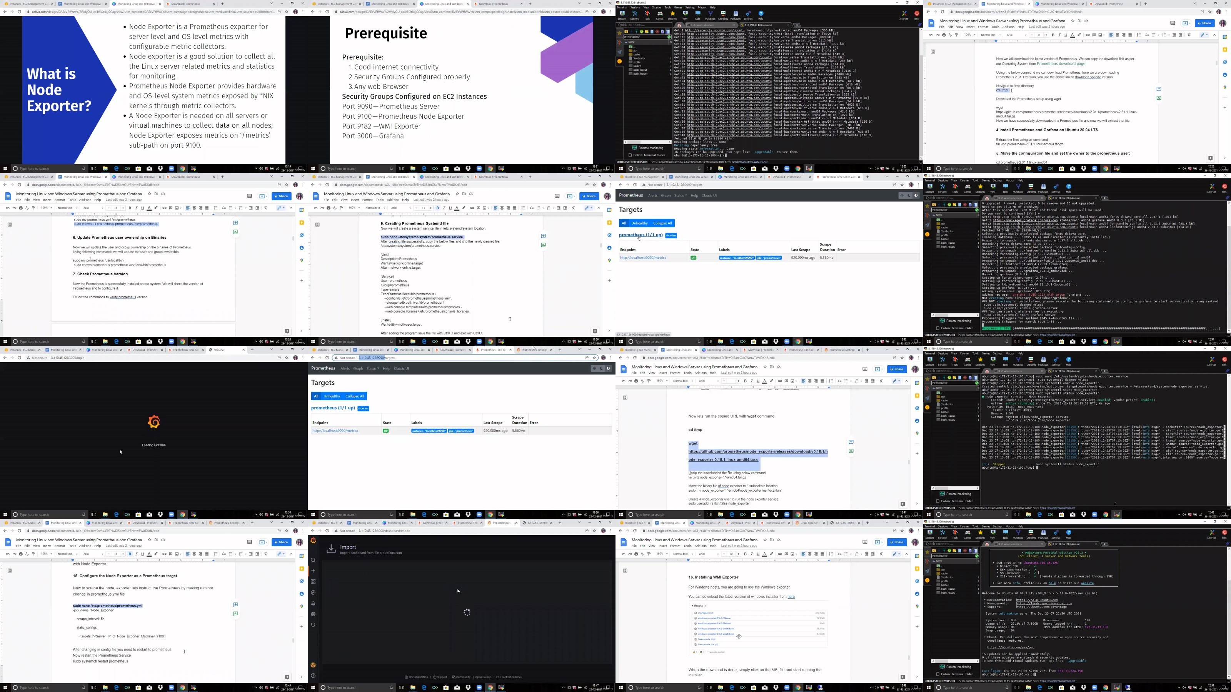Open Graph nav item on 12:32 Targets page
This screenshot has width=1231, height=692.
coord(666,195)
